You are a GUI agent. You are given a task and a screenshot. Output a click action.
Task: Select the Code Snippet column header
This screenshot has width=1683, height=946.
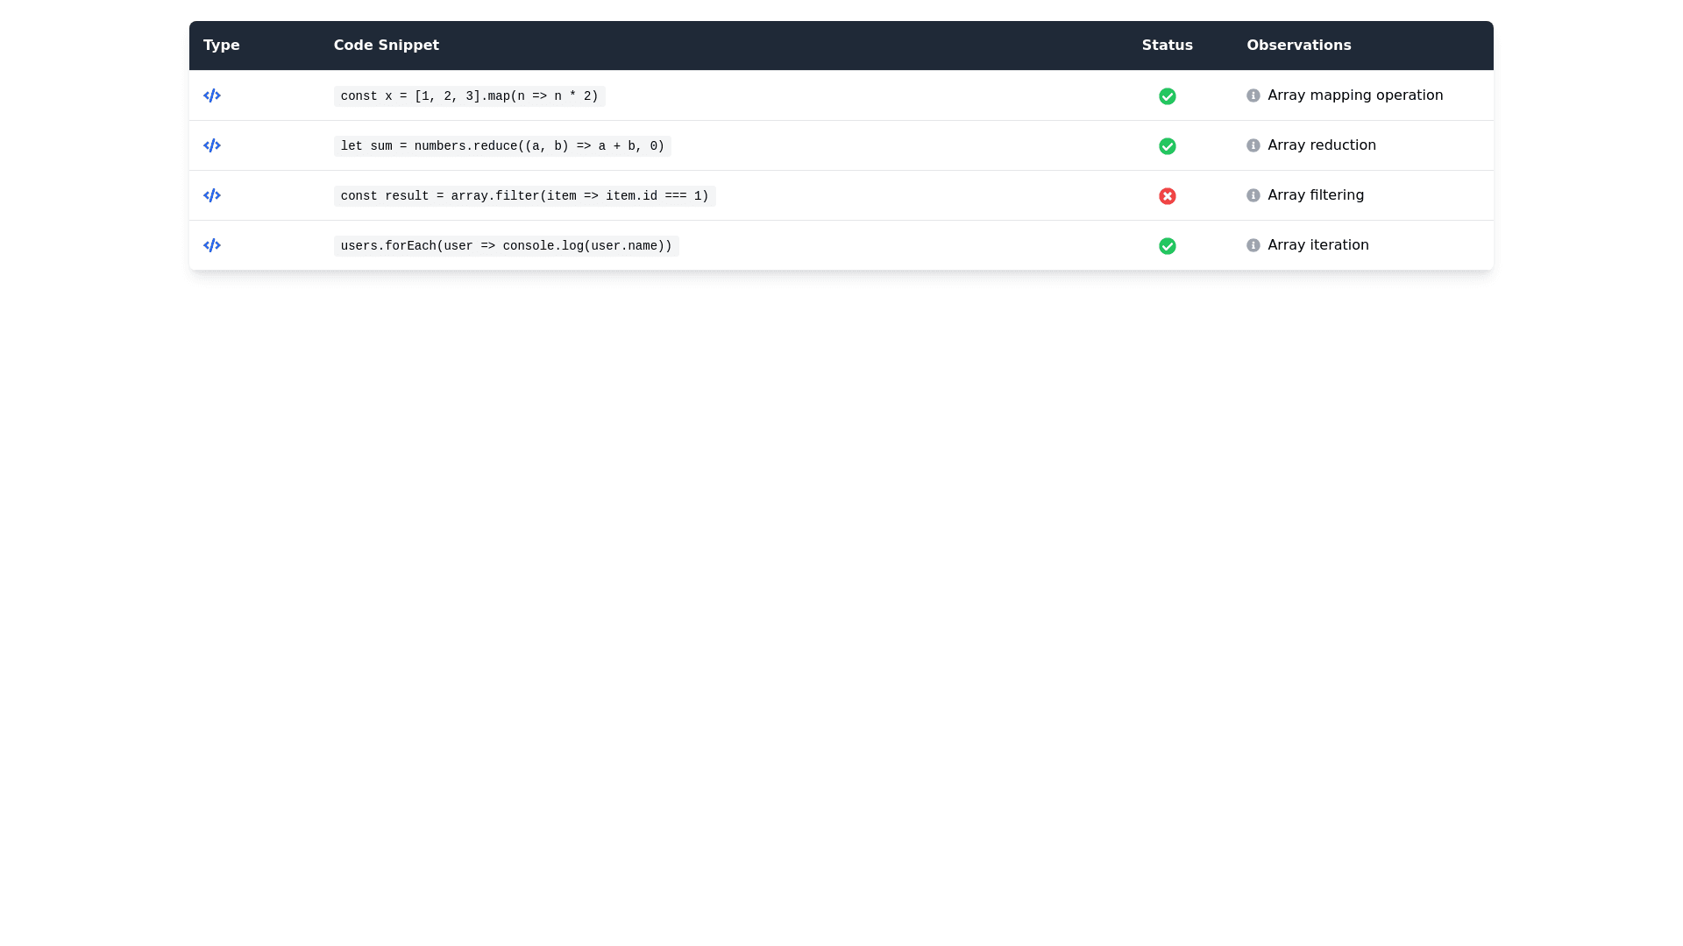pos(386,45)
